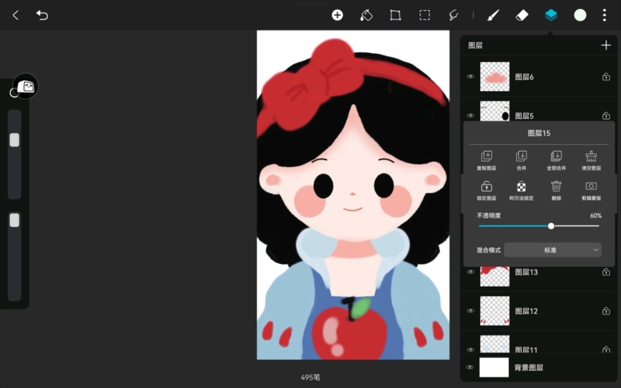Select the 图层12 thumbnail
Image resolution: width=621 pixels, height=388 pixels.
tap(495, 311)
